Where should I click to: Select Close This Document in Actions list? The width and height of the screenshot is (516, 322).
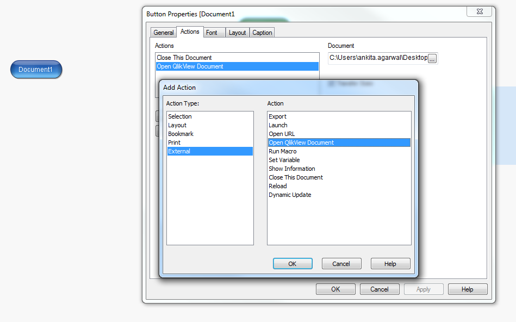click(x=237, y=58)
